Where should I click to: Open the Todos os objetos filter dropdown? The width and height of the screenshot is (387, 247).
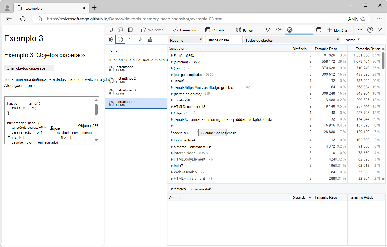[292, 40]
